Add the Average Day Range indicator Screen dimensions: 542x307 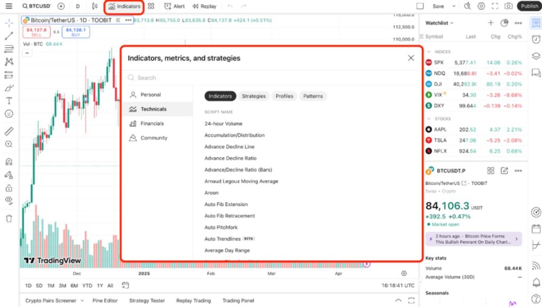pos(227,250)
